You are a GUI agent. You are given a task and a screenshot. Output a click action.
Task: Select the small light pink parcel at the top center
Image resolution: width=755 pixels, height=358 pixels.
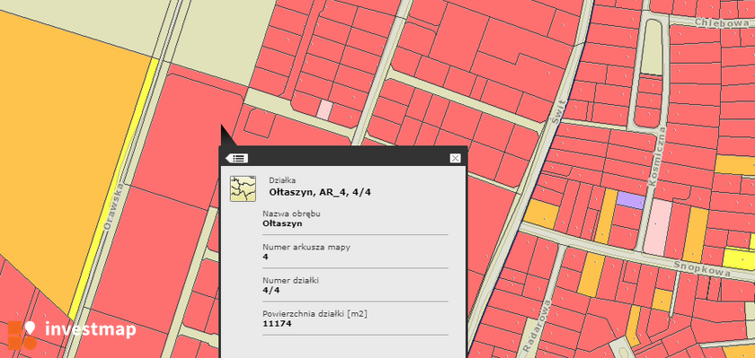tap(325, 109)
